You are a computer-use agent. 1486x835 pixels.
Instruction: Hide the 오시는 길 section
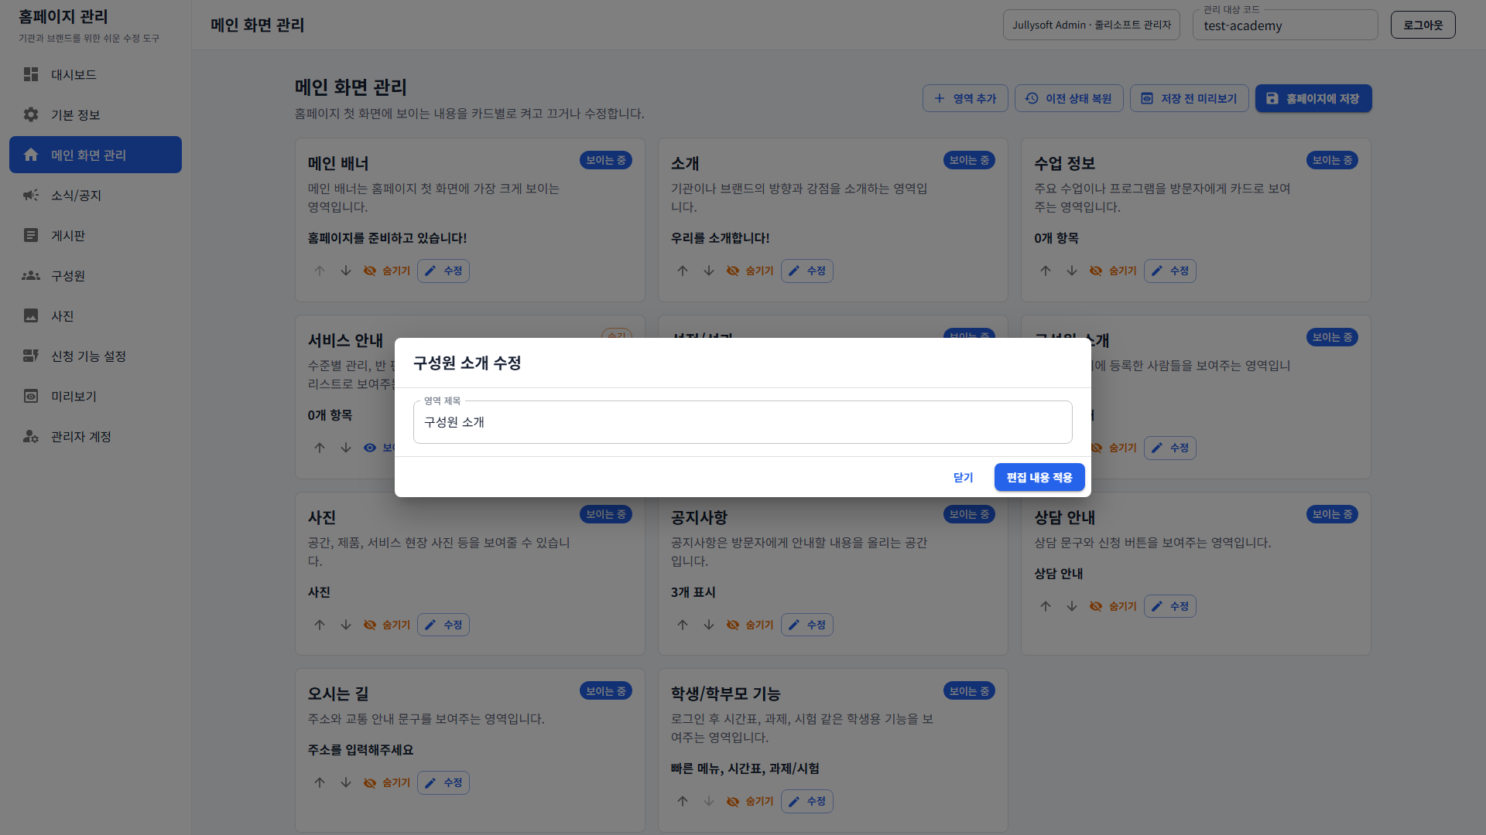(387, 782)
